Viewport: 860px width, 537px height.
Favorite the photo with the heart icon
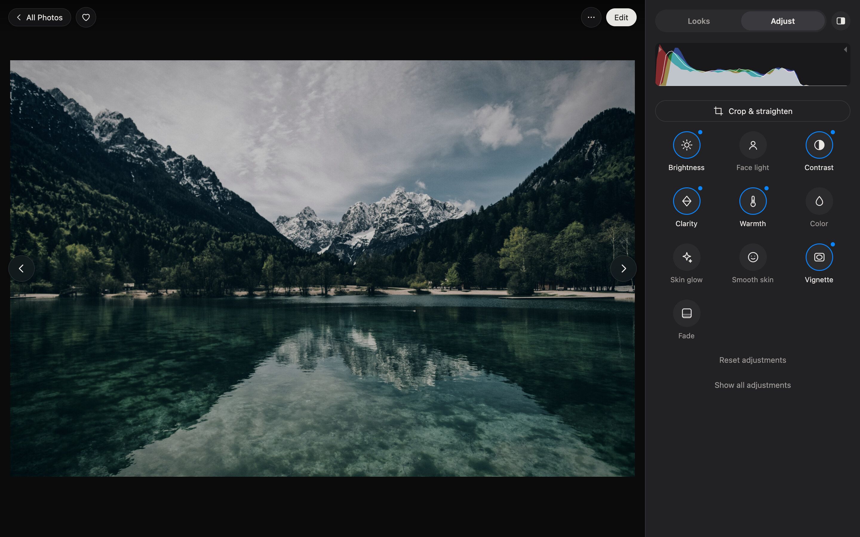click(86, 17)
